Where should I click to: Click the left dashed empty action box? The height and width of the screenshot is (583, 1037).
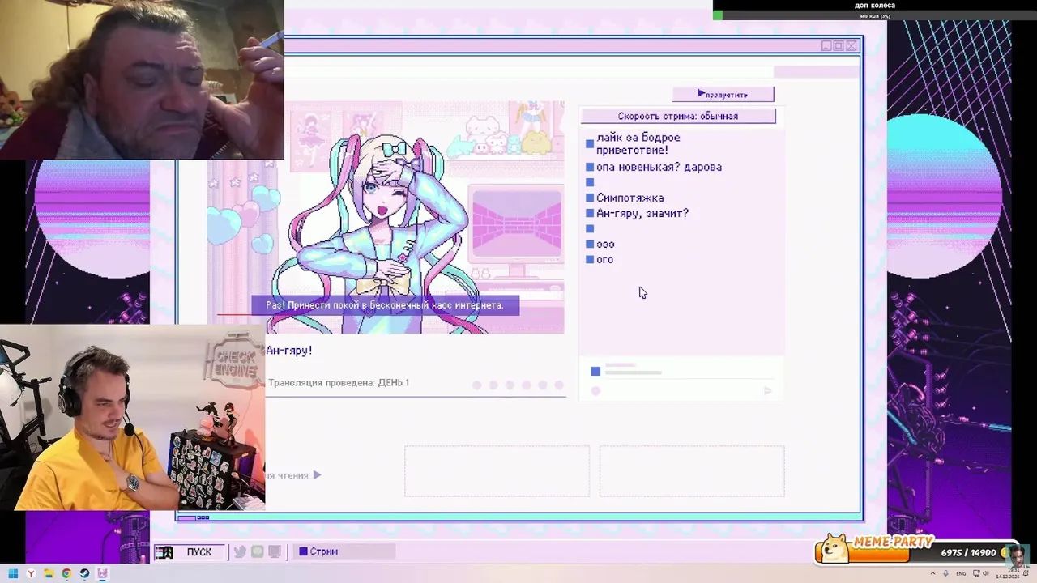(497, 470)
